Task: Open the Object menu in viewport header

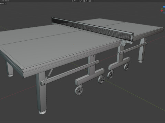Action: pyautogui.click(x=7, y=1)
